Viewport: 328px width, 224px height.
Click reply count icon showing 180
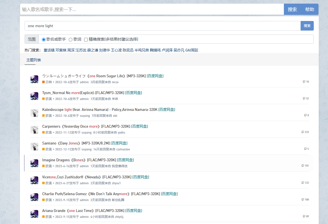[x=303, y=200]
